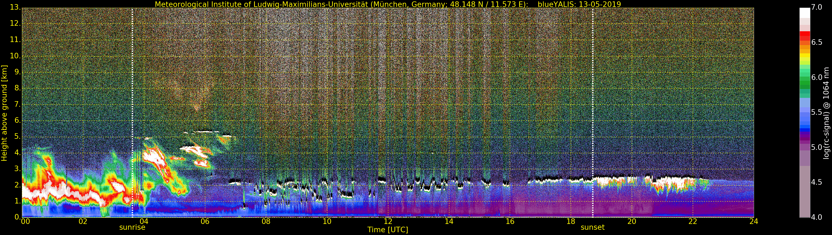832x235 pixels.
Task: Click the '4.0' colorbar tick label
Action: (817, 217)
